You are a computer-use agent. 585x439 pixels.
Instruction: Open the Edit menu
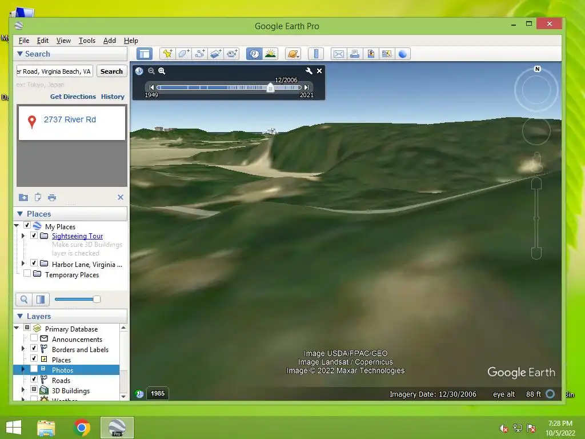coord(42,41)
